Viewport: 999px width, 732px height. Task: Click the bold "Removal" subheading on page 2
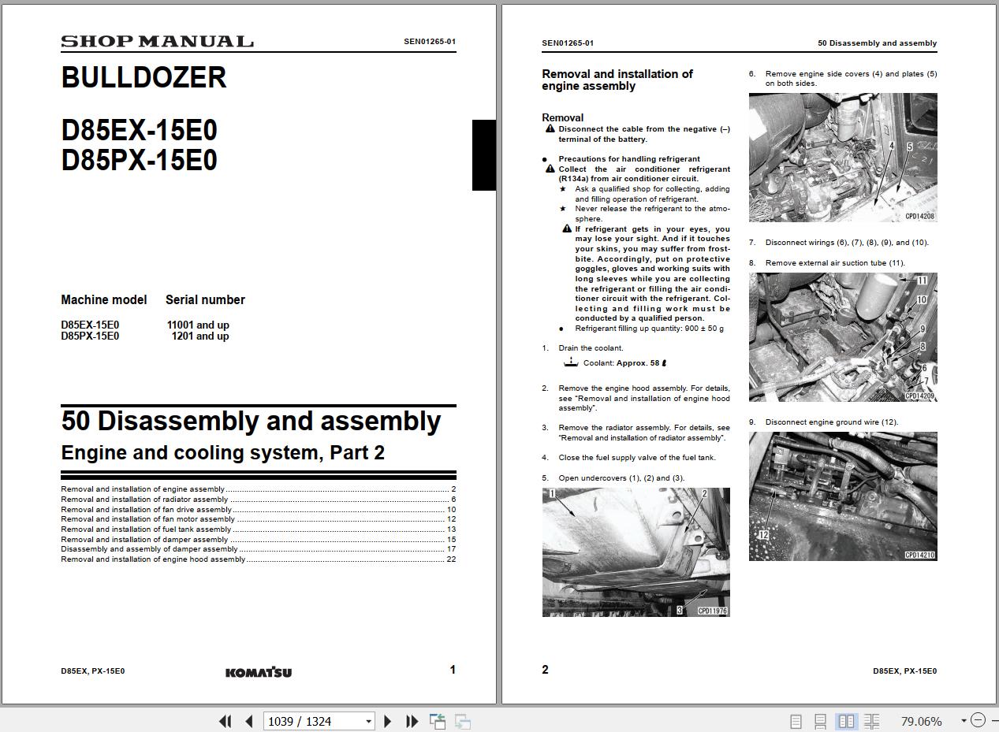pyautogui.click(x=563, y=117)
